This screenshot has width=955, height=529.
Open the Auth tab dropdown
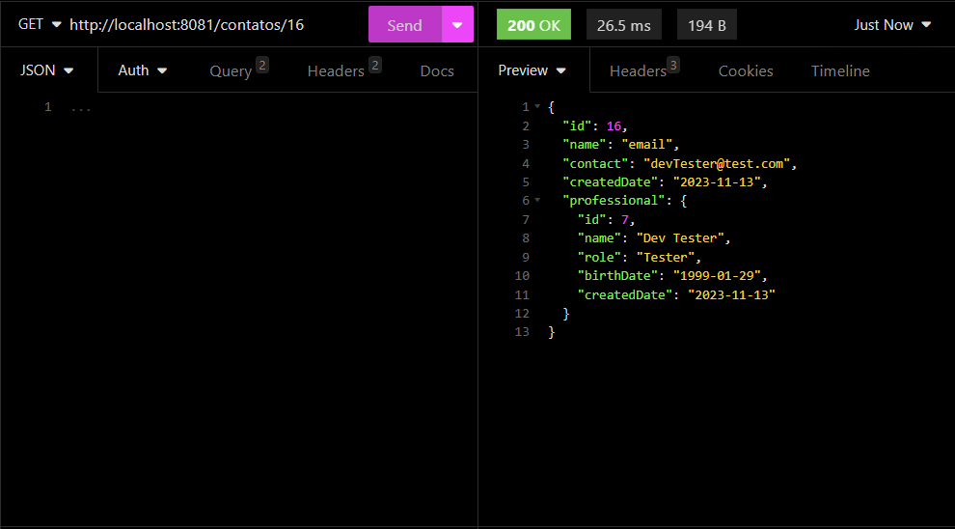[x=143, y=70]
